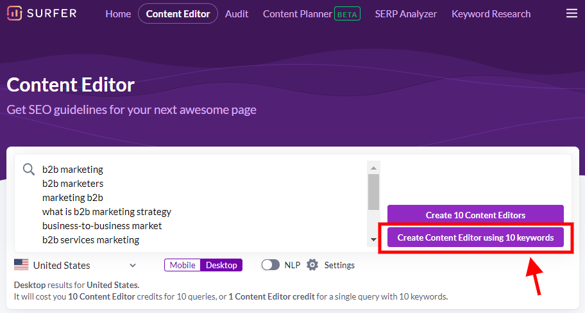Click Create 10 Content Editors button
Screen dimensions: 585x313
(x=475, y=215)
